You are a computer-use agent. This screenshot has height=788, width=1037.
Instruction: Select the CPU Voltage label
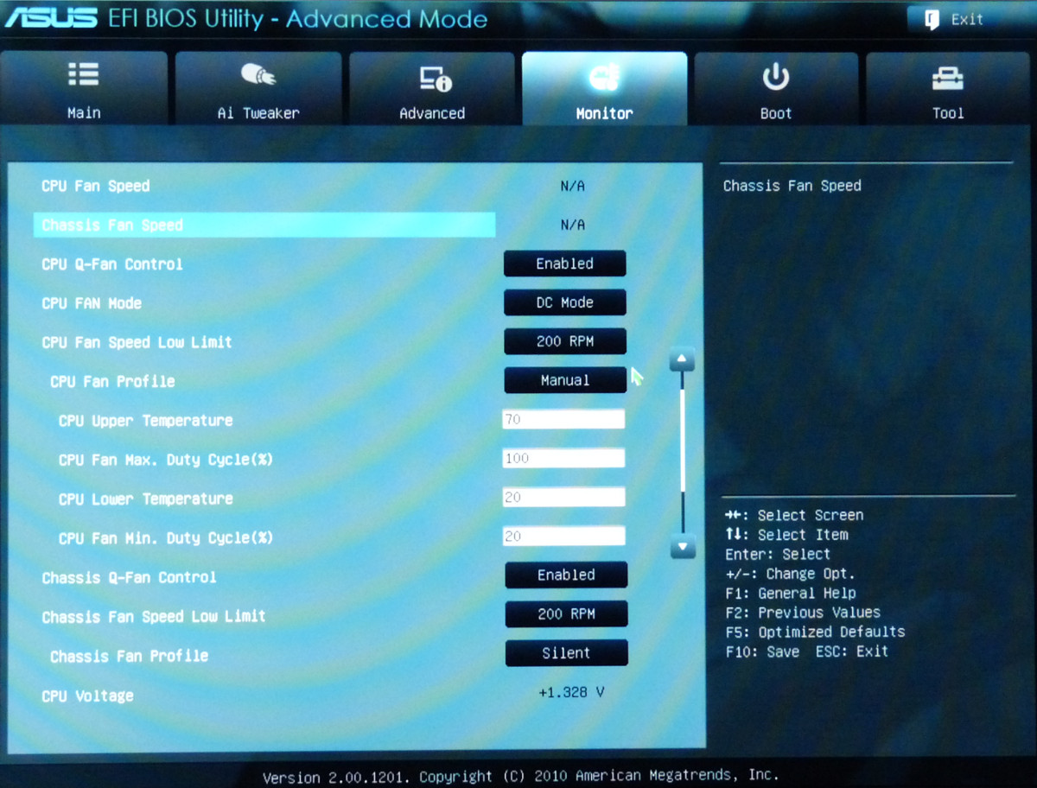[87, 696]
